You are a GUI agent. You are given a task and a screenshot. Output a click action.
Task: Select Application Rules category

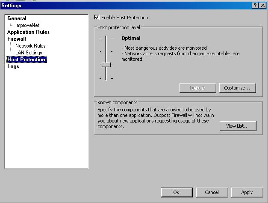coord(28,32)
